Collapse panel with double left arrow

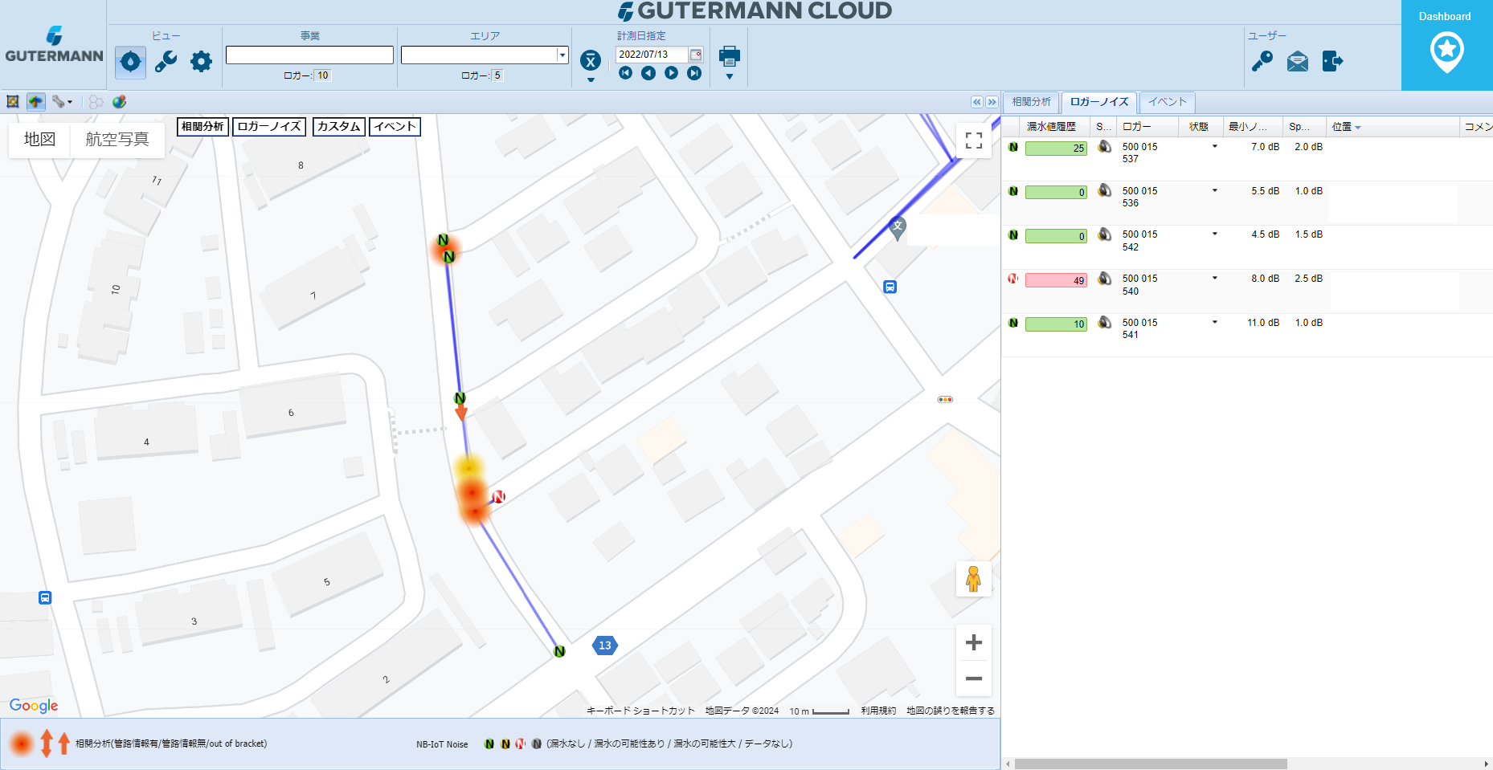(977, 102)
